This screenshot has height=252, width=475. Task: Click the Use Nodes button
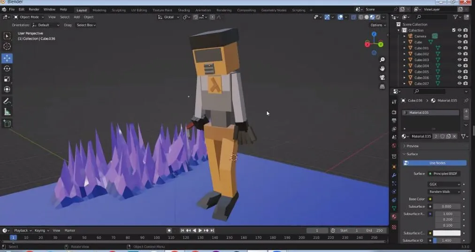point(435,163)
